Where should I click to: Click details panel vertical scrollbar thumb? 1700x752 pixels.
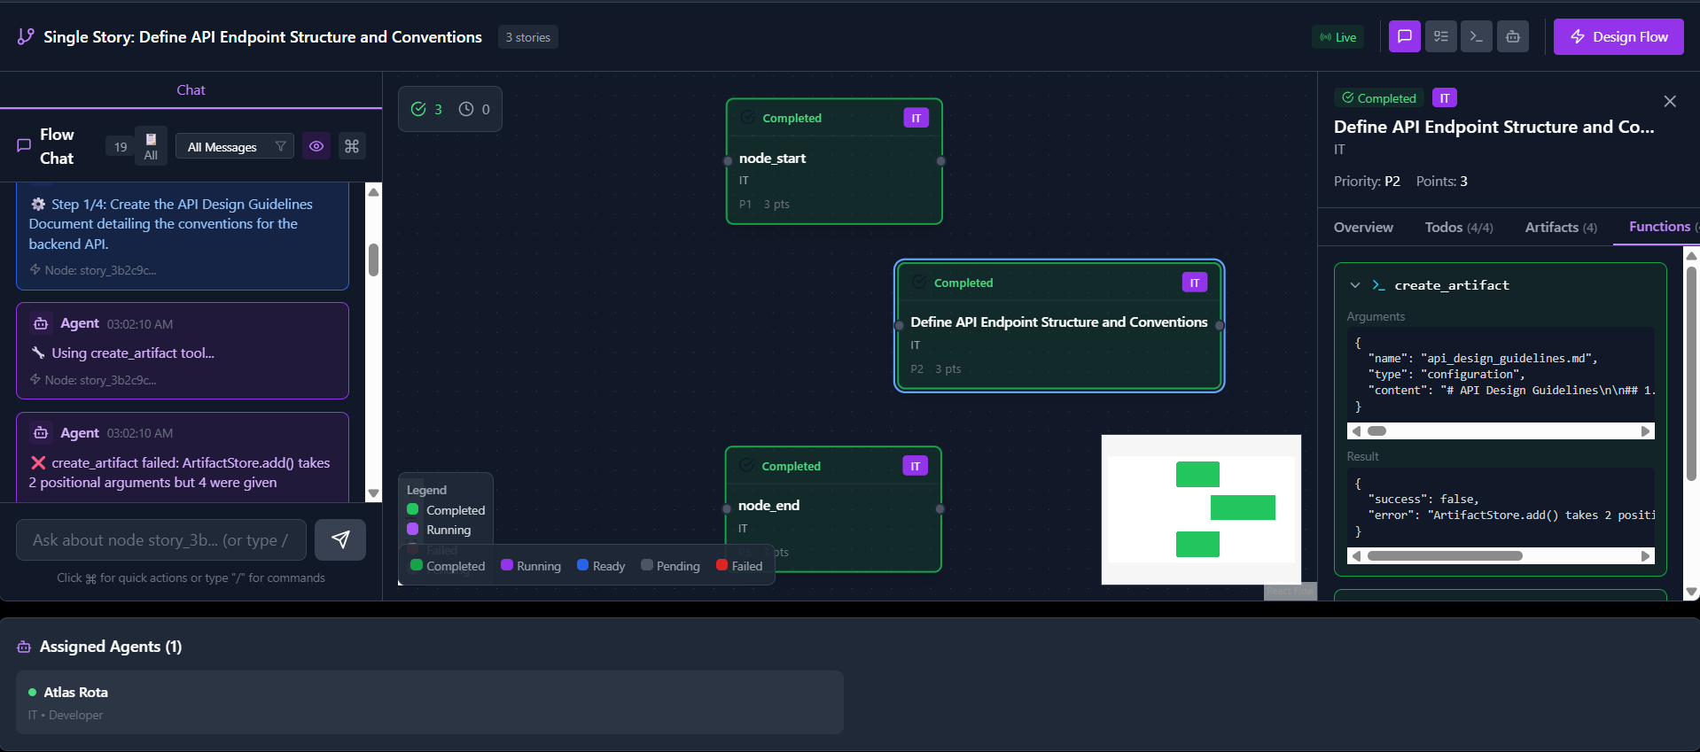pyautogui.click(x=1691, y=374)
